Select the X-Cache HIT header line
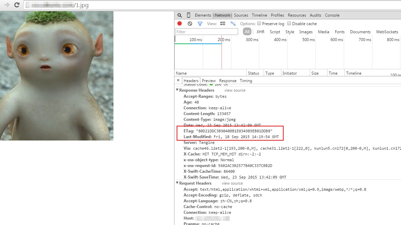The height and width of the screenshot is (225, 401). (222, 154)
